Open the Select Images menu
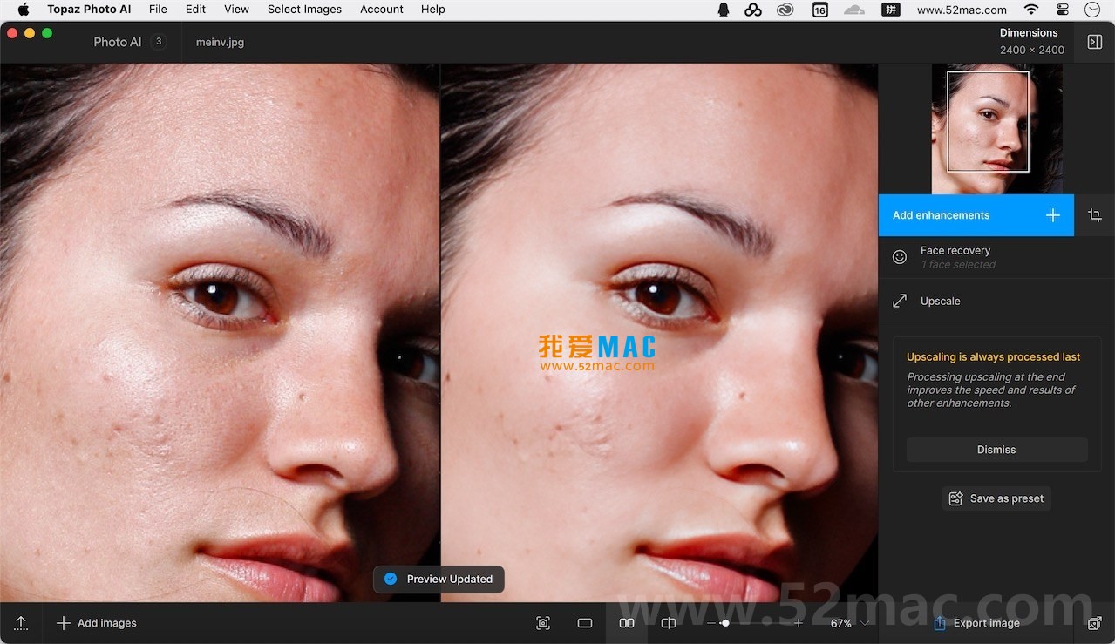The width and height of the screenshot is (1115, 644). click(x=304, y=10)
